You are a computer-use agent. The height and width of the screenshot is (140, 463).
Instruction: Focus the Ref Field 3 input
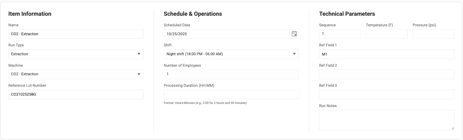[x=386, y=94]
